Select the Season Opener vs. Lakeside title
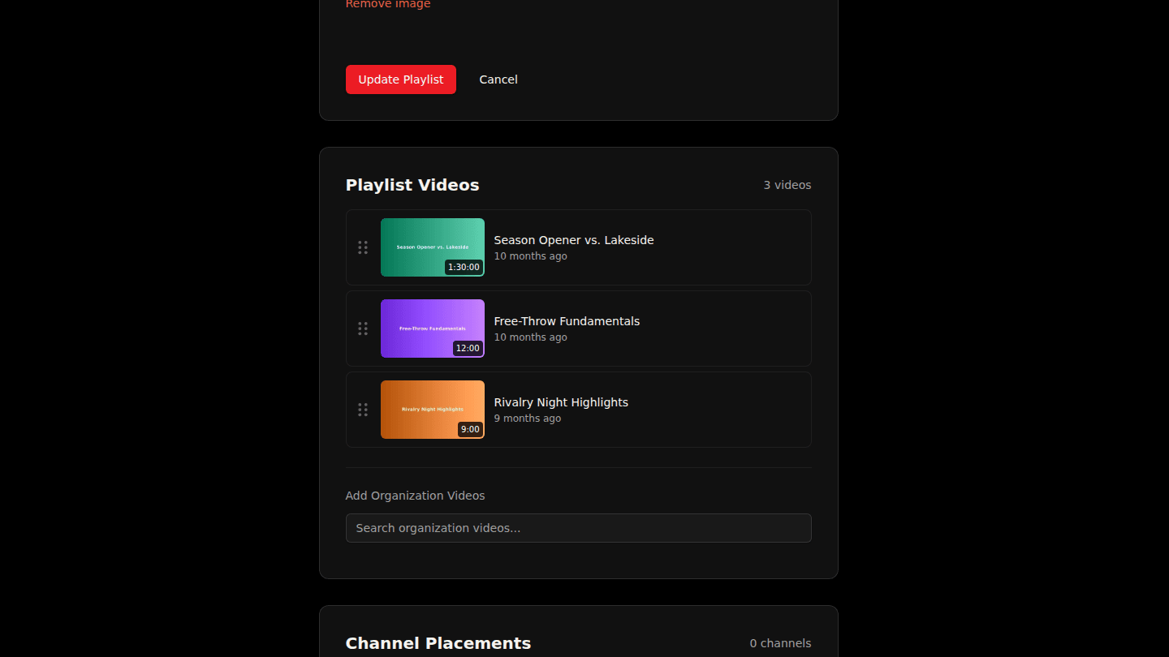This screenshot has height=657, width=1169. (x=574, y=240)
